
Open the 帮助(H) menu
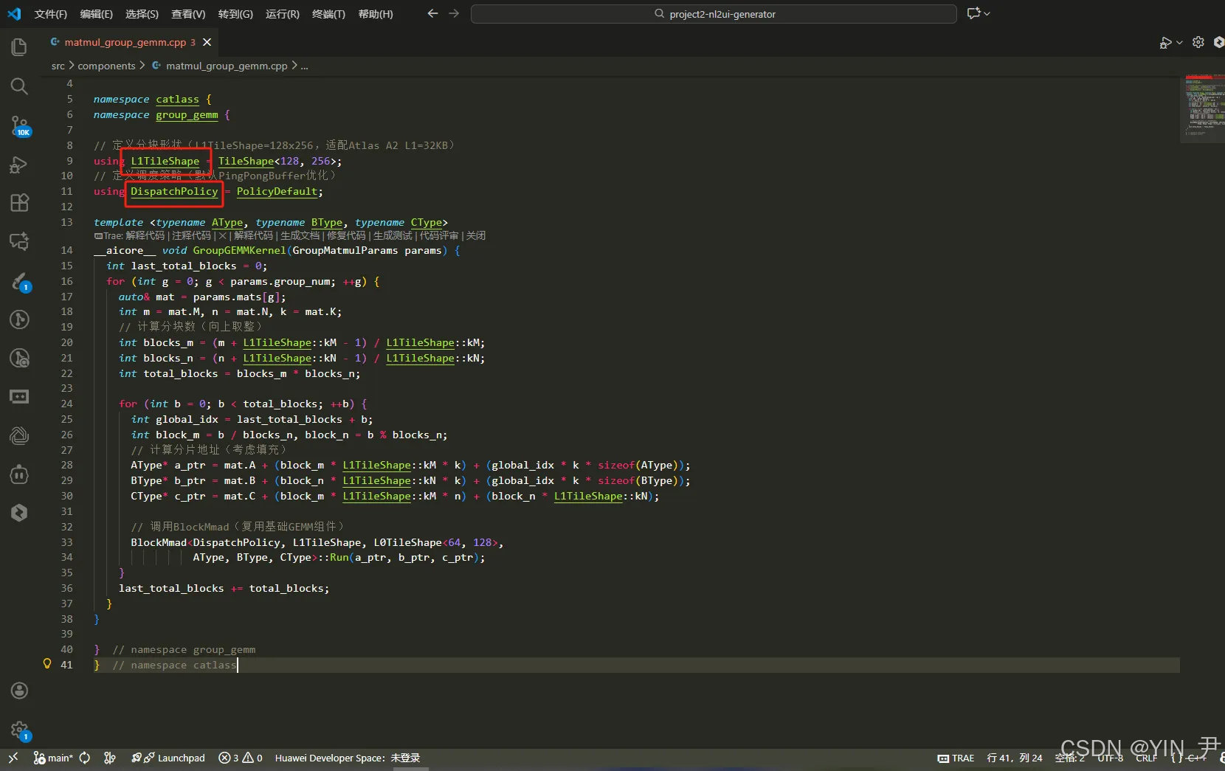click(x=376, y=14)
